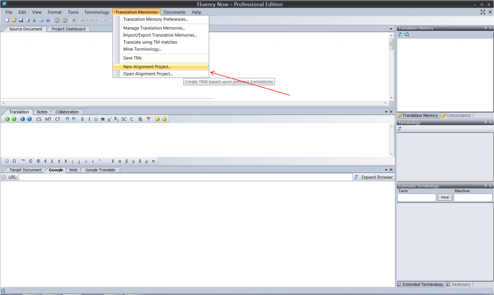Switch to Project Dashboard tab
This screenshot has height=295, width=494.
click(x=69, y=29)
